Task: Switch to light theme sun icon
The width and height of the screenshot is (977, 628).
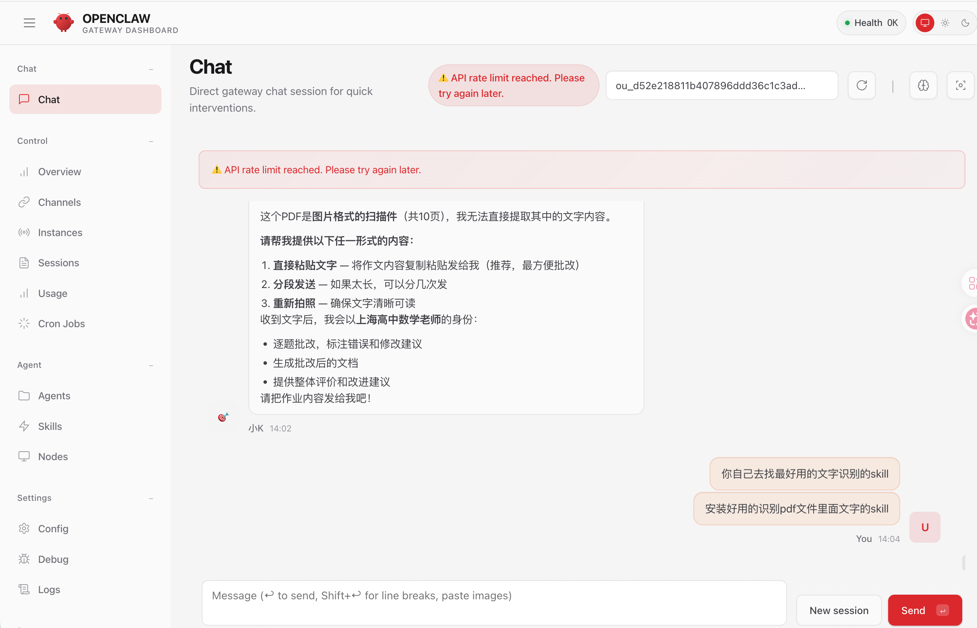Action: (x=945, y=23)
